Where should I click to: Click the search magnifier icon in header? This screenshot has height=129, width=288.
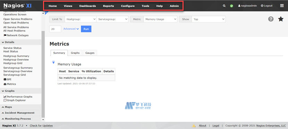click(x=224, y=6)
